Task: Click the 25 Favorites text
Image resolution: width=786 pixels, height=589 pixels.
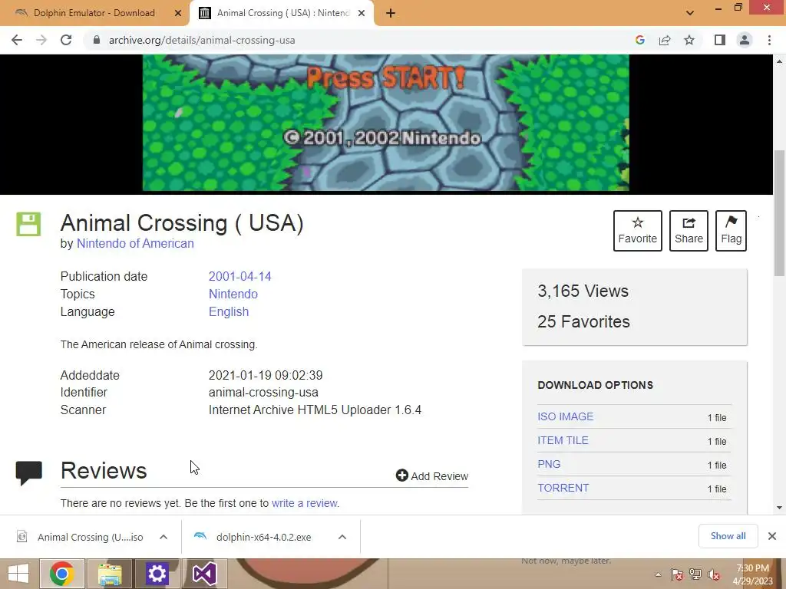Action: (583, 321)
